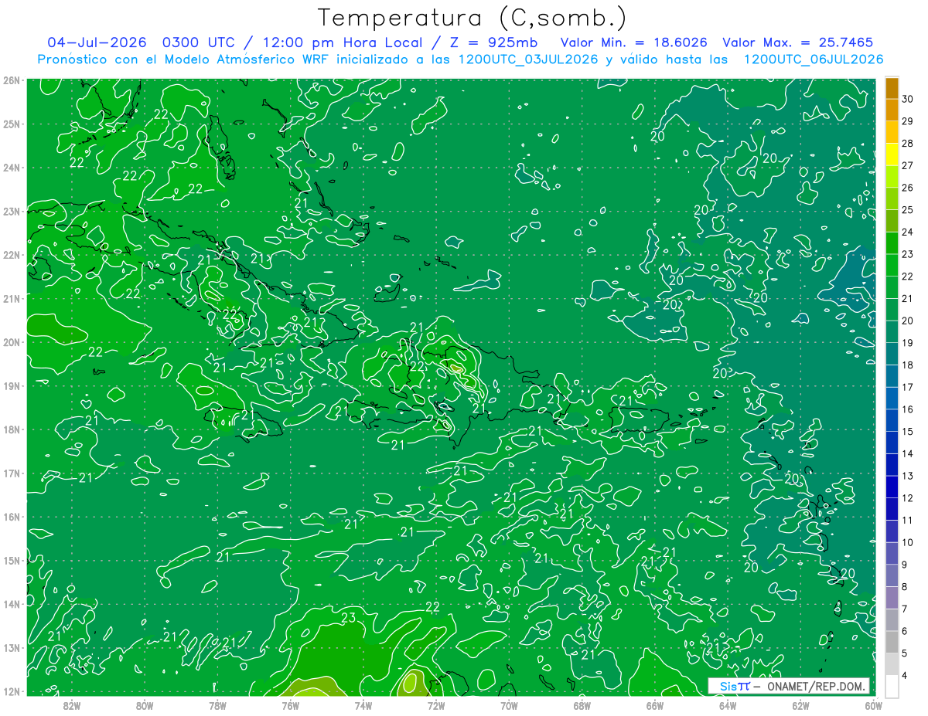Click the '19N' latitude axis label

12,386
